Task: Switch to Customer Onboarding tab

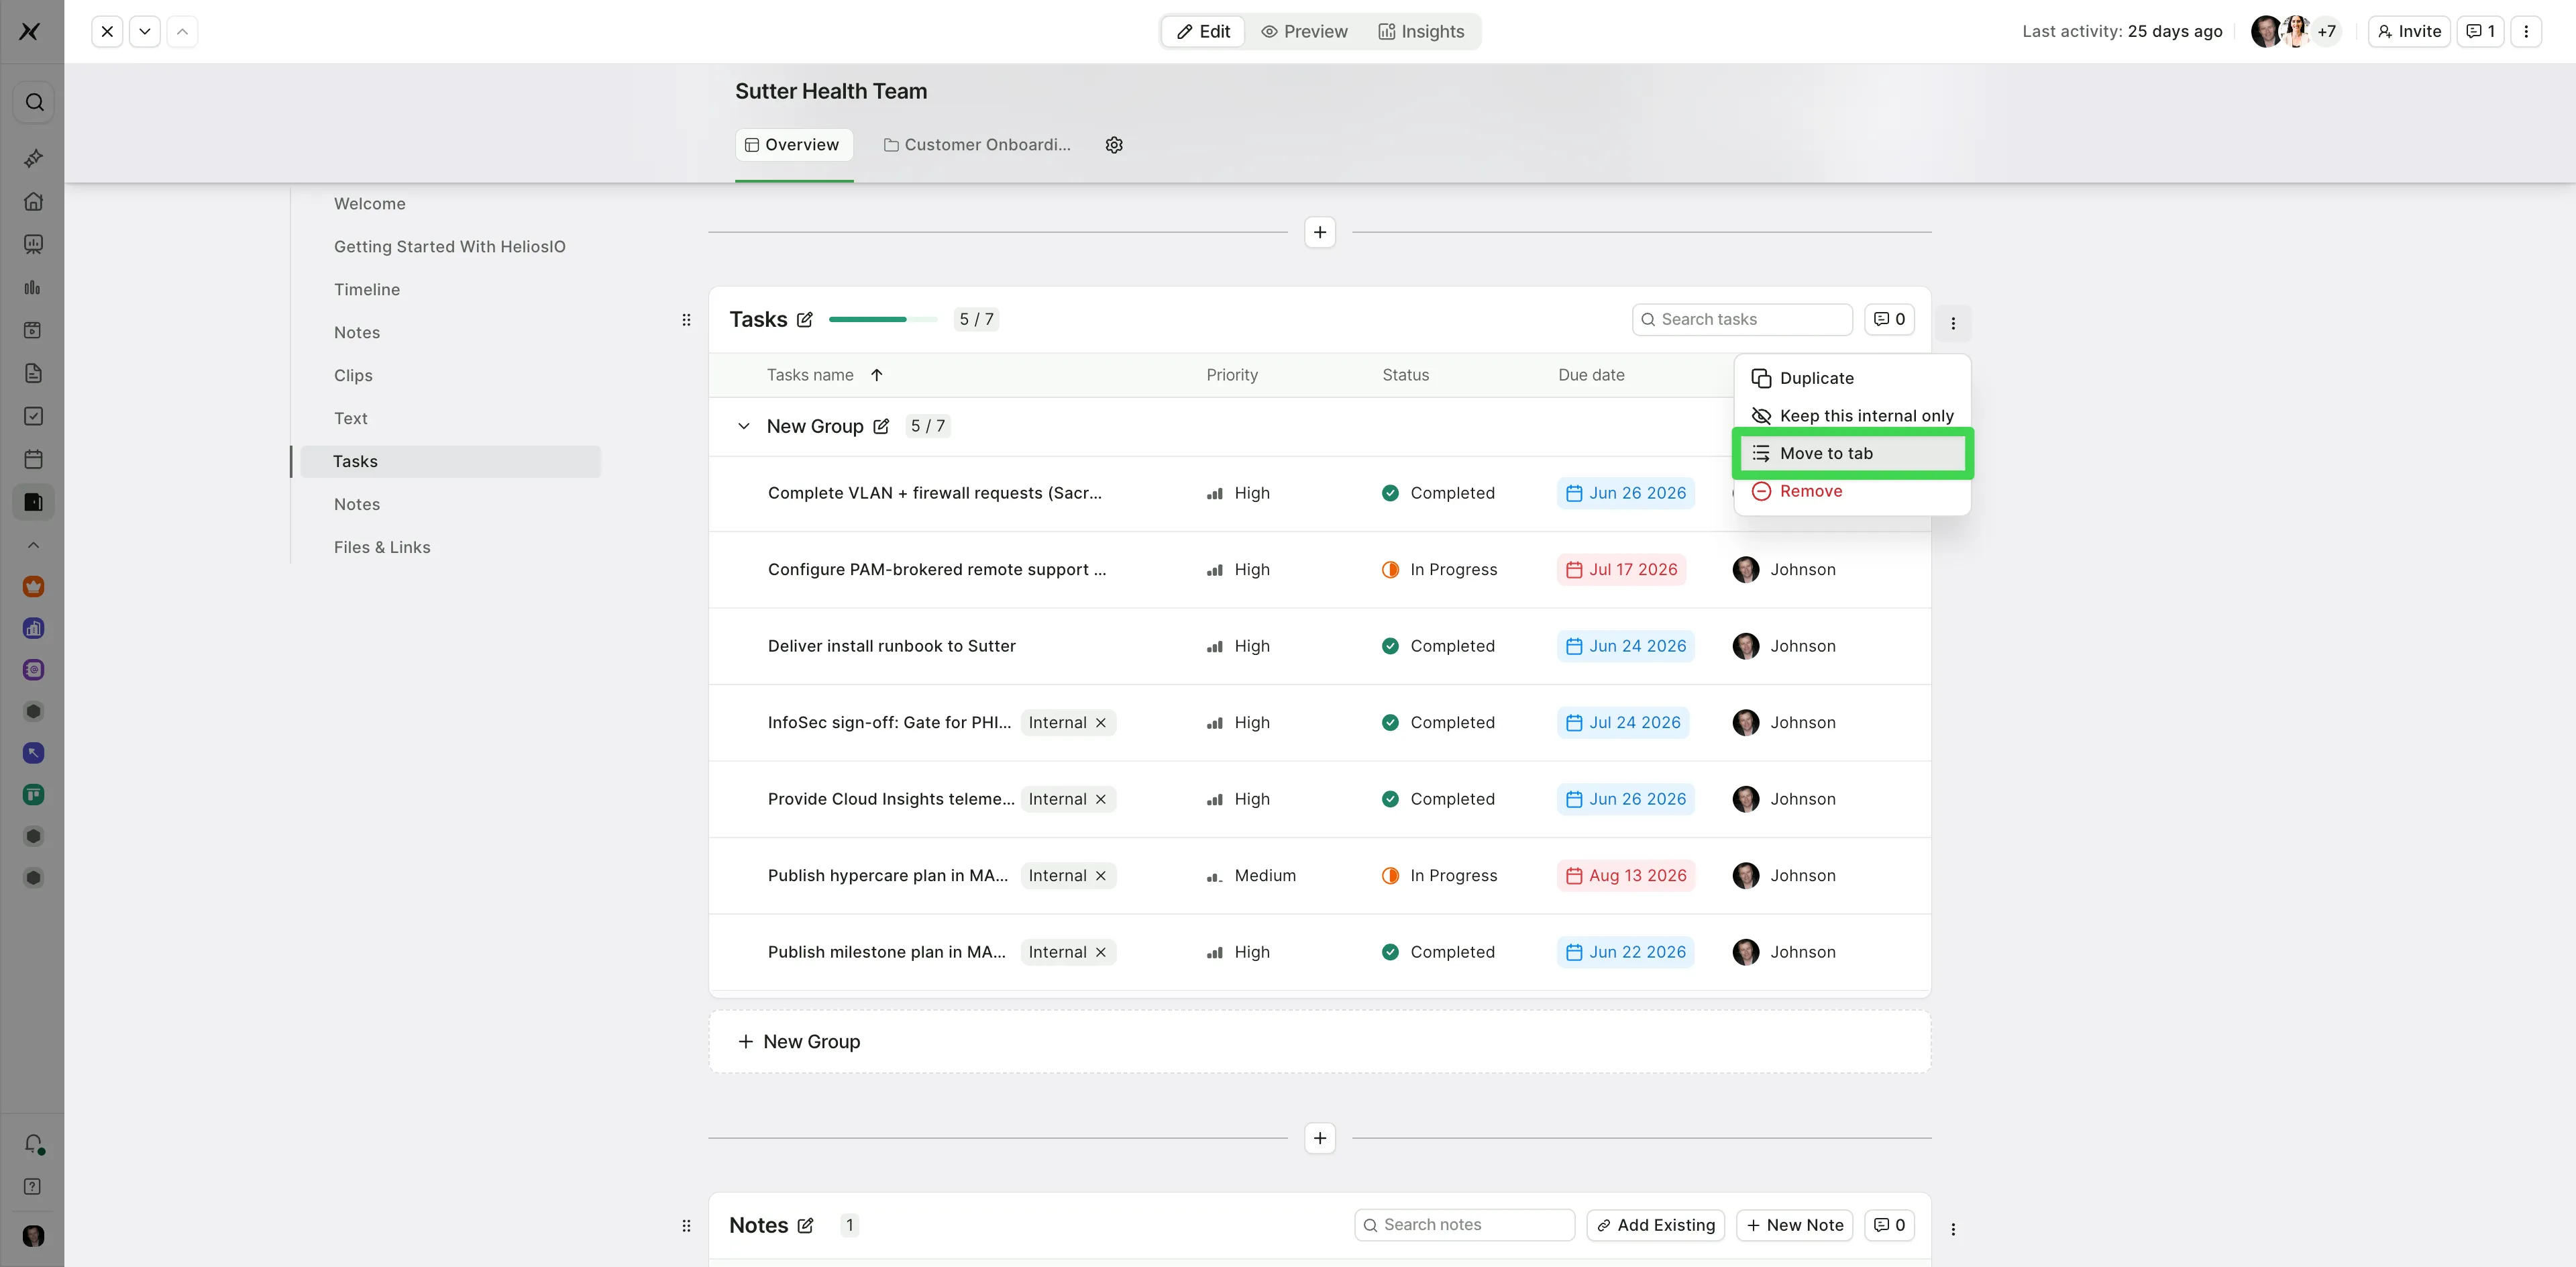Action: click(976, 145)
